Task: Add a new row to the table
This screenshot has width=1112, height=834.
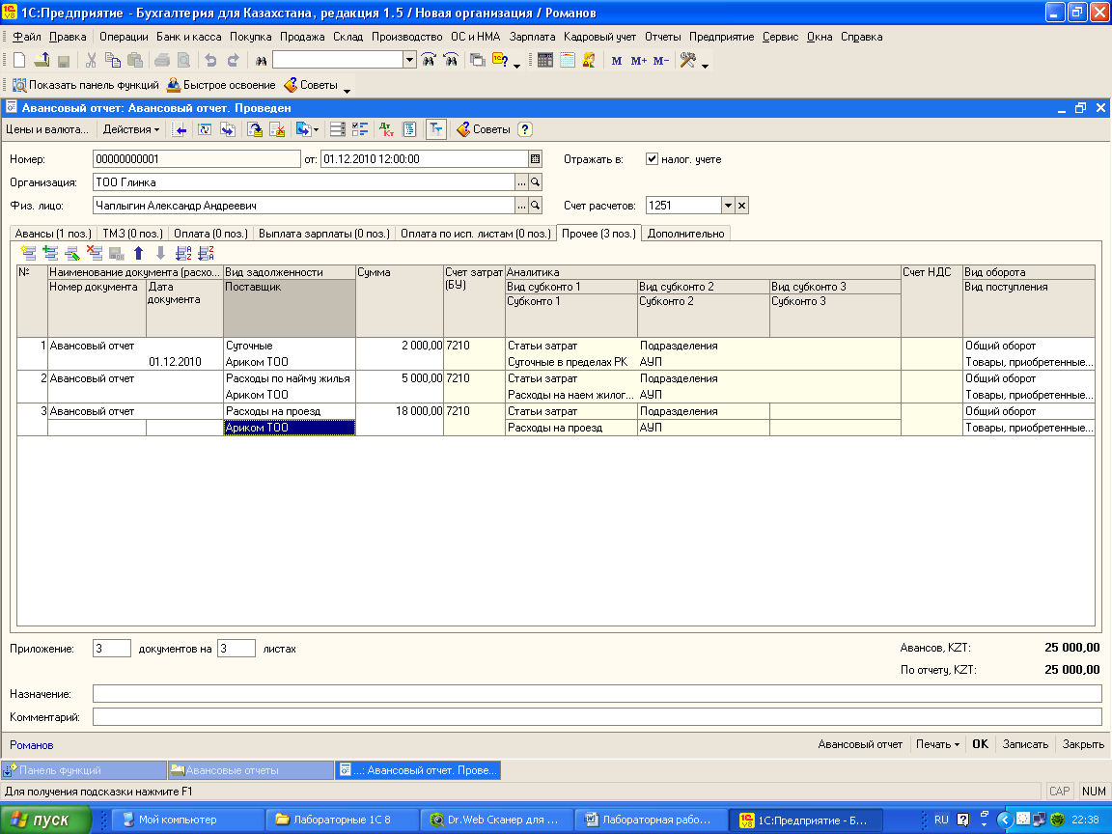Action: pos(28,253)
